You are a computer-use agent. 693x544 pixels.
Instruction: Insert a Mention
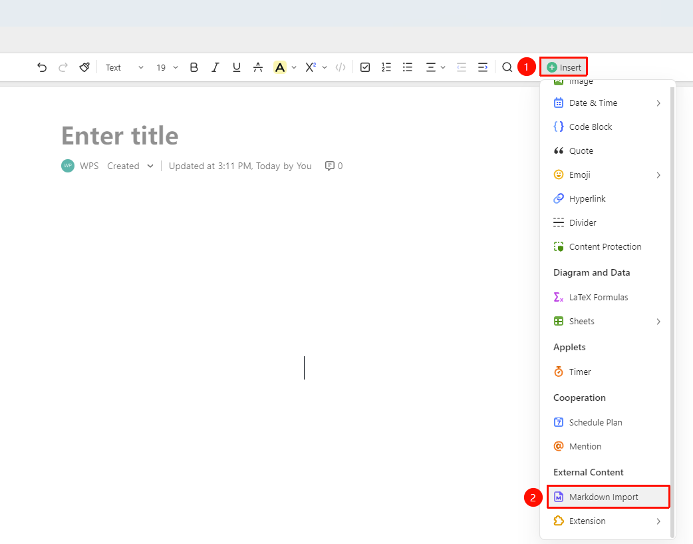(x=607, y=446)
